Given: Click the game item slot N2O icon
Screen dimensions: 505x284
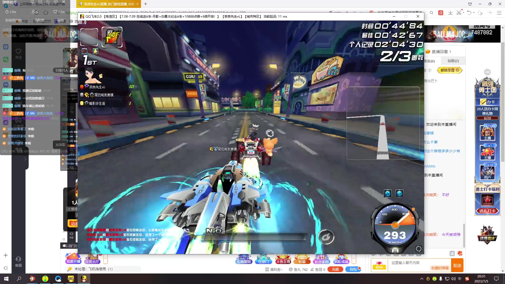Looking at the screenshot, I should (x=112, y=37).
